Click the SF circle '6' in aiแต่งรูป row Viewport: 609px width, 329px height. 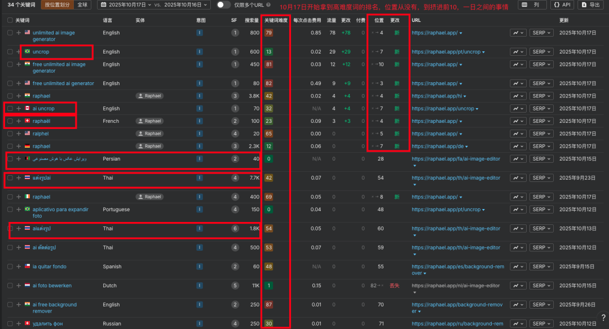[235, 229]
